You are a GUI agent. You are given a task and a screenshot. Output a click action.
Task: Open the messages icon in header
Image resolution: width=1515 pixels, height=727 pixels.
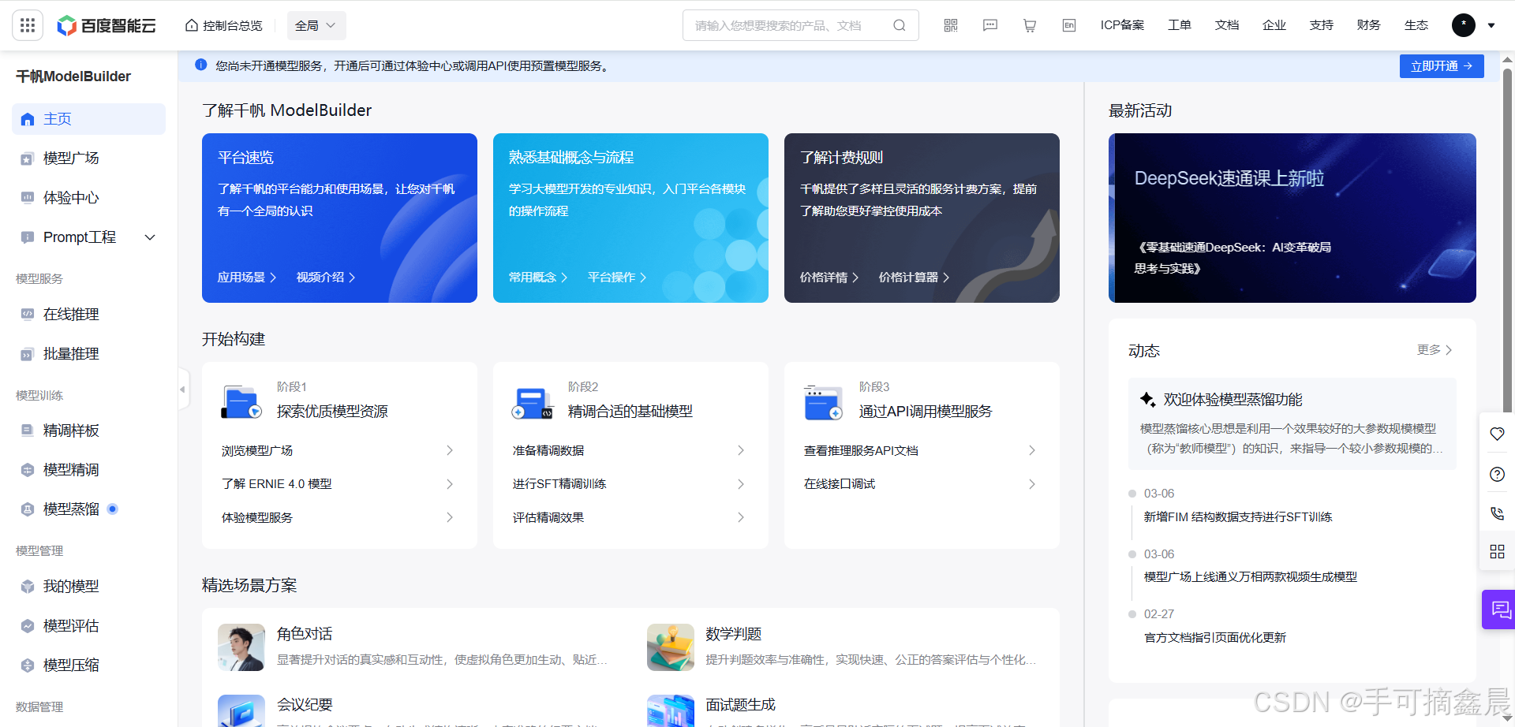[x=990, y=25]
